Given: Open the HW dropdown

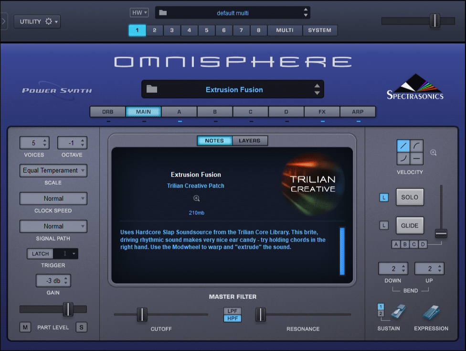Looking at the screenshot, I should click(139, 12).
